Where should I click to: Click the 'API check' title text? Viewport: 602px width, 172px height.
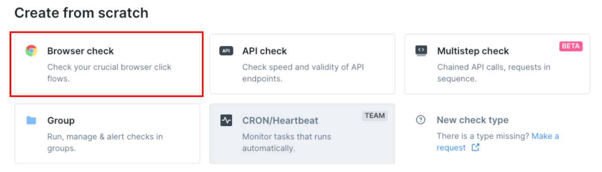264,51
